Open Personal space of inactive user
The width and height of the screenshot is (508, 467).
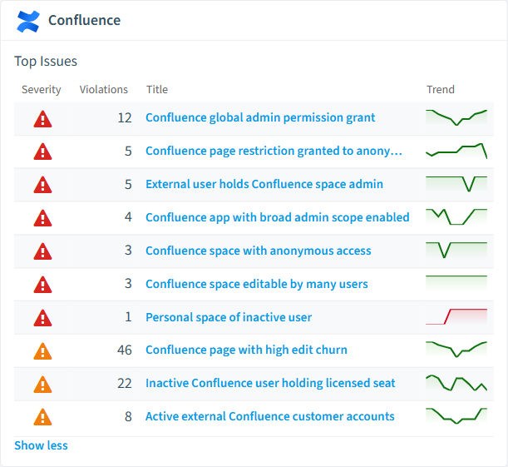pyautogui.click(x=229, y=317)
